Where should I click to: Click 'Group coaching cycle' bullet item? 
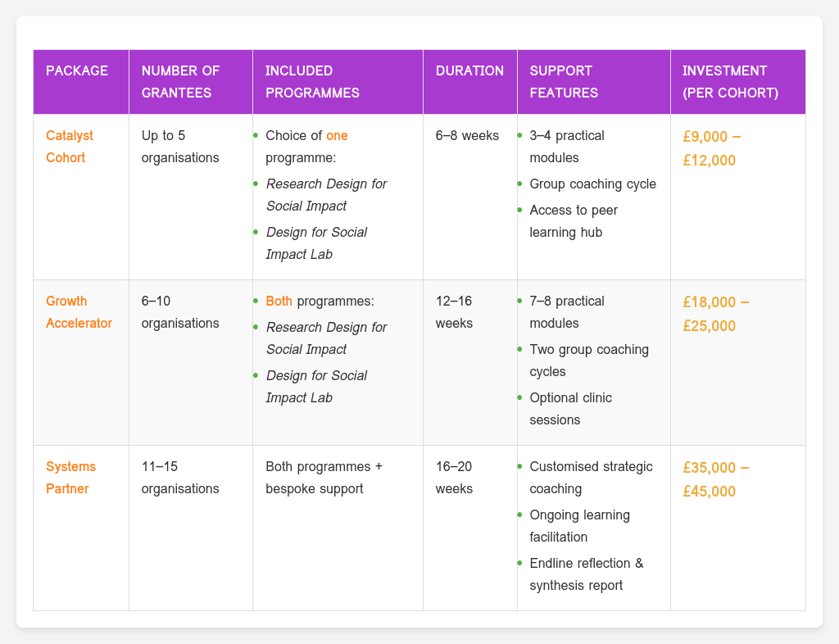(592, 184)
